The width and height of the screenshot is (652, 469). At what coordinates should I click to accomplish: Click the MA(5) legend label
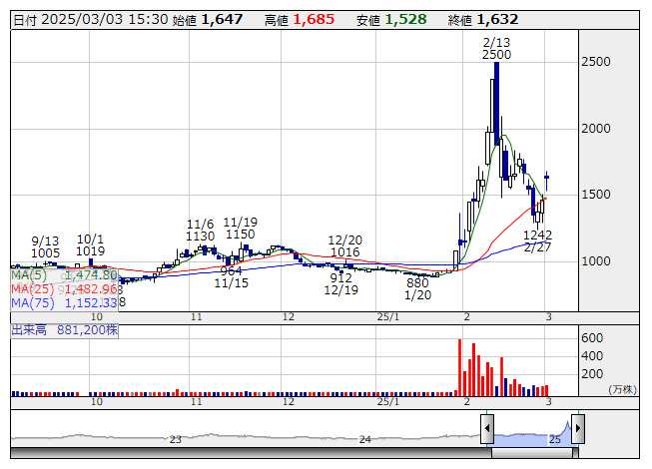click(28, 274)
